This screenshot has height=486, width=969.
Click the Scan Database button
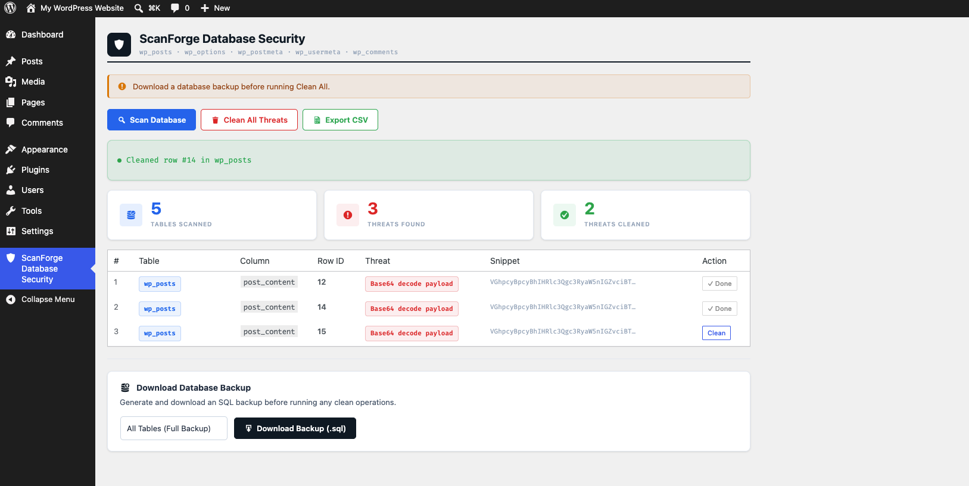pyautogui.click(x=151, y=120)
